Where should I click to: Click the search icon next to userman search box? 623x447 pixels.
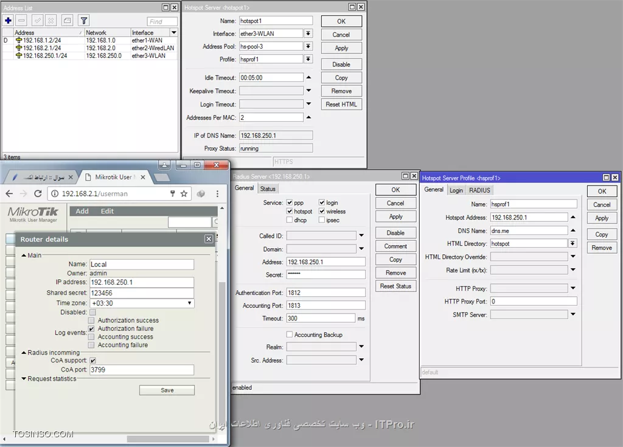point(215,222)
